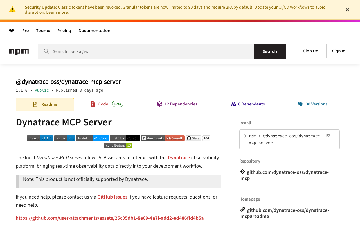This screenshot has width=360, height=225.
Task: Open the Documentation menu item
Action: coord(94,31)
